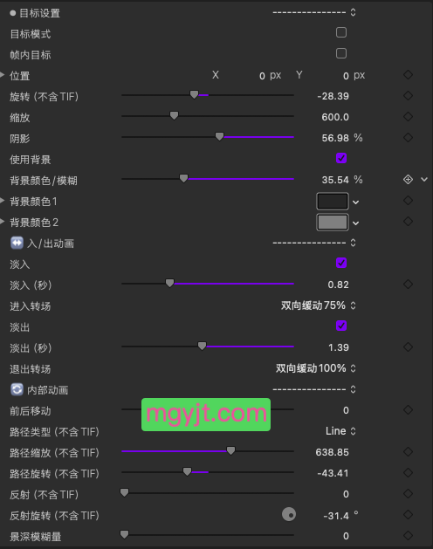The height and width of the screenshot is (549, 433).
Task: Click the 阴影 value 56.98
Action: pos(335,138)
